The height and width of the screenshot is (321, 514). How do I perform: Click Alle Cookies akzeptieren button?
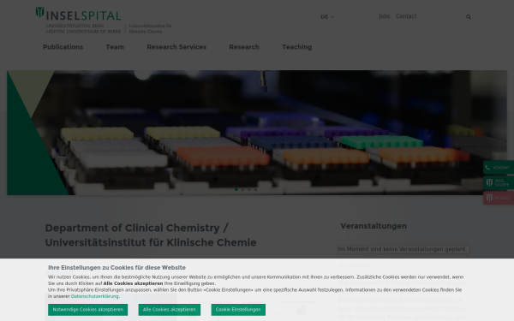[169, 310]
